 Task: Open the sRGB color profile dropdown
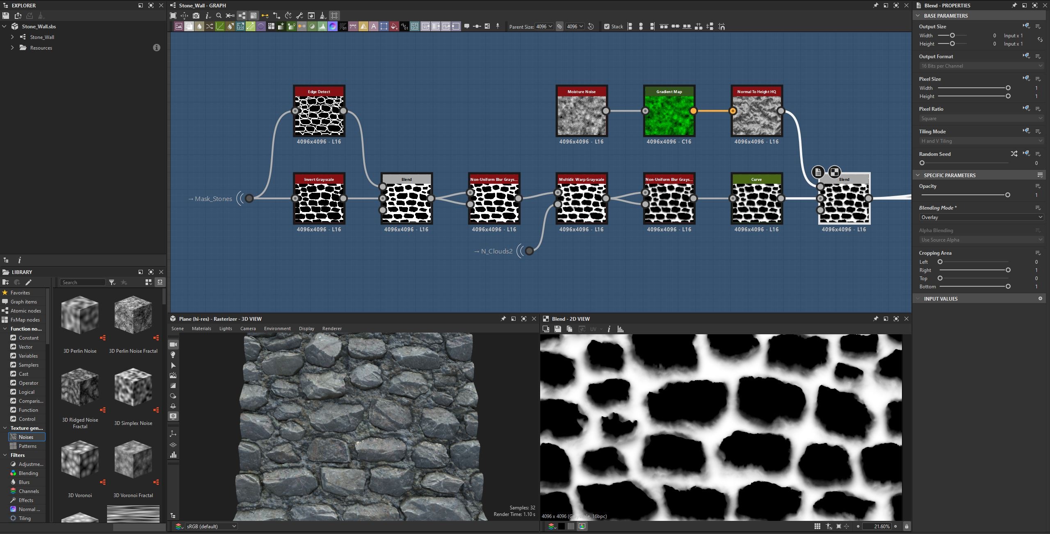(211, 526)
